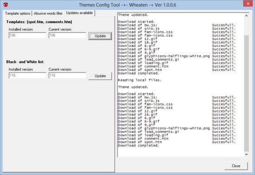Click 'Installed version:' label under Black- and White list
The image size is (255, 175).
[x=21, y=69]
